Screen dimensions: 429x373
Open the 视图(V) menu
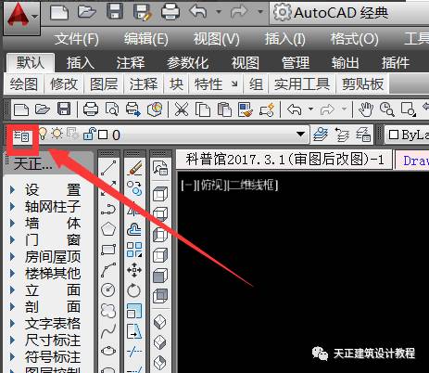(216, 39)
